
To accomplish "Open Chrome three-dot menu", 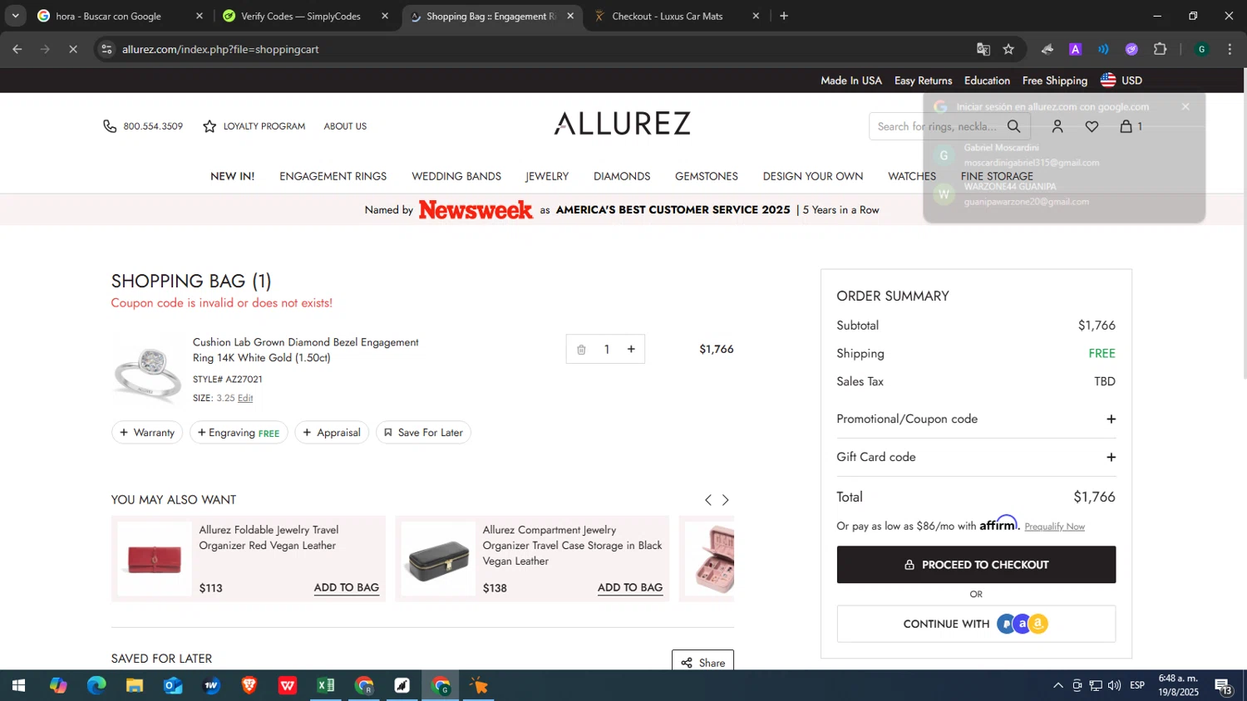I will point(1230,49).
